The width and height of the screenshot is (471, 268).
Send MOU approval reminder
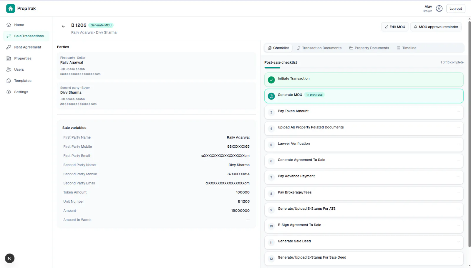(x=436, y=27)
